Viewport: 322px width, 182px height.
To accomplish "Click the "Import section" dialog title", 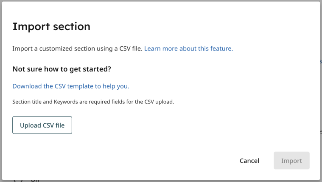I will [x=51, y=26].
